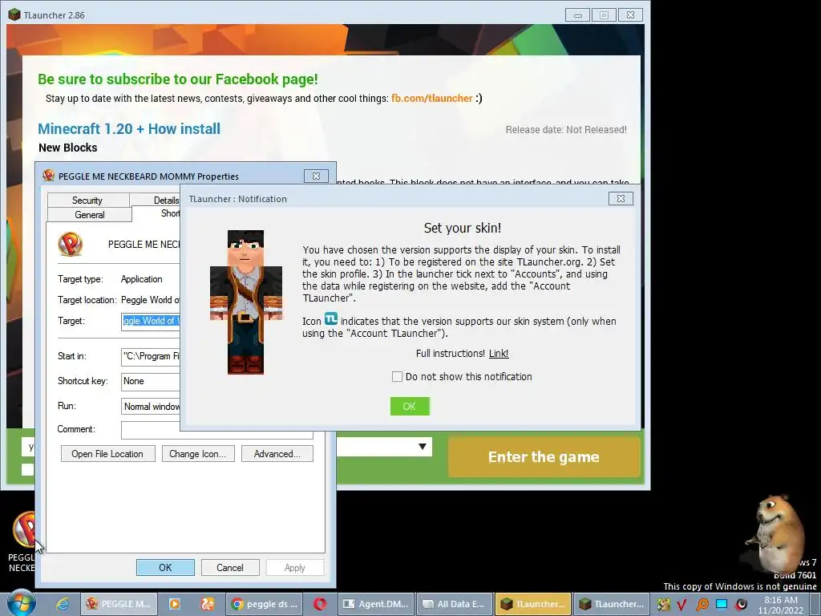Click the blue monitor tray icon

(722, 605)
